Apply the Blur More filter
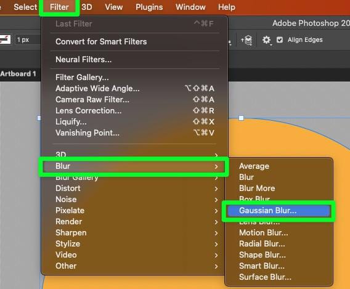This screenshot has width=350, height=289. pyautogui.click(x=279, y=189)
